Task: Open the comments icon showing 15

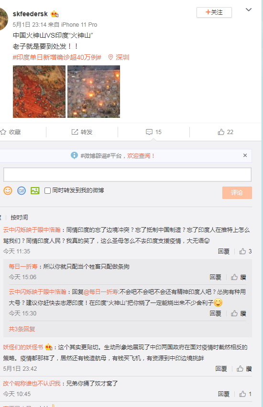Action: 154,132
